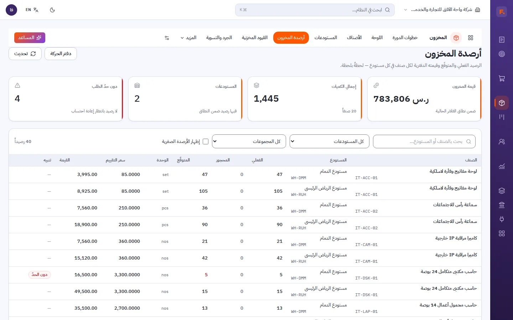Open the كل المستودعات dropdown
The width and height of the screenshot is (513, 320).
pyautogui.click(x=330, y=142)
